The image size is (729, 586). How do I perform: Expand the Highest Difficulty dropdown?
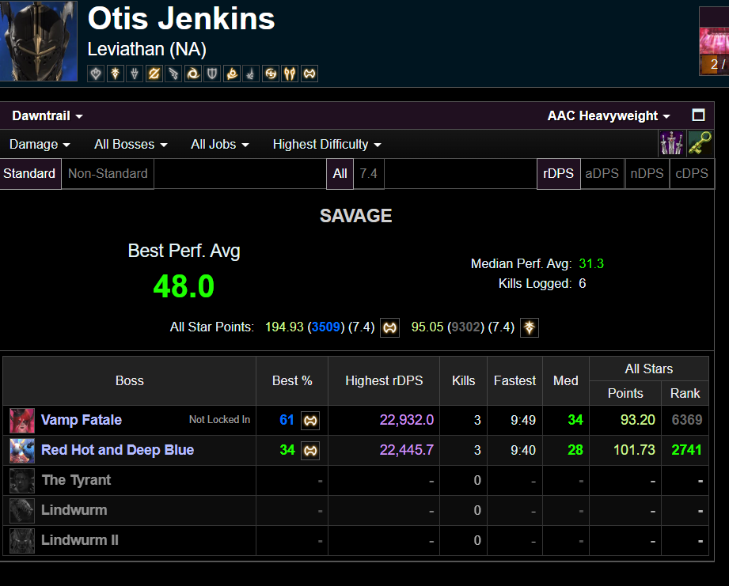click(x=327, y=145)
